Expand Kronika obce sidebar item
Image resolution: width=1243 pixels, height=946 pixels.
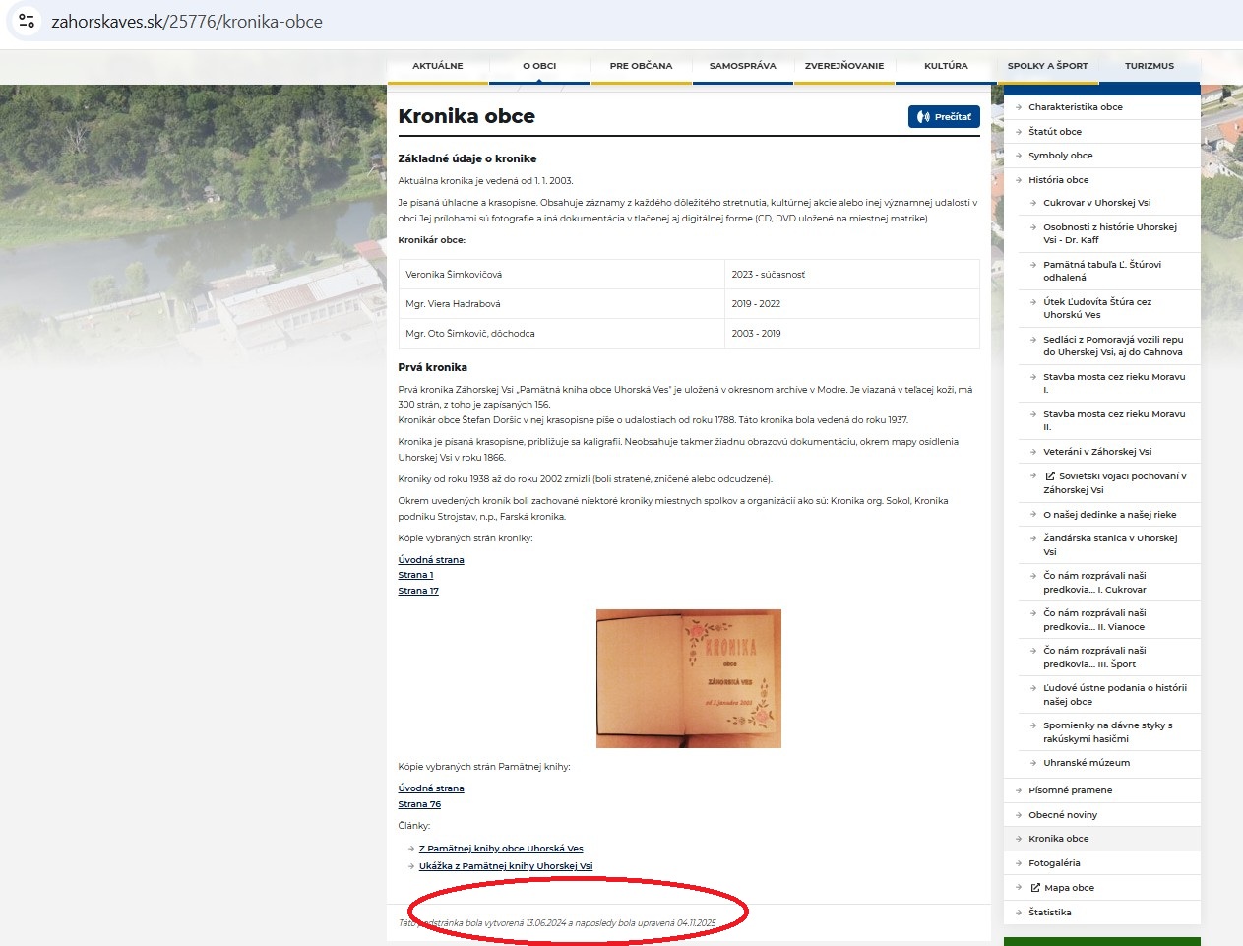tap(1058, 839)
